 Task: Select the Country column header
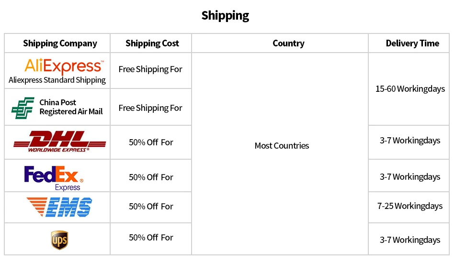point(288,44)
